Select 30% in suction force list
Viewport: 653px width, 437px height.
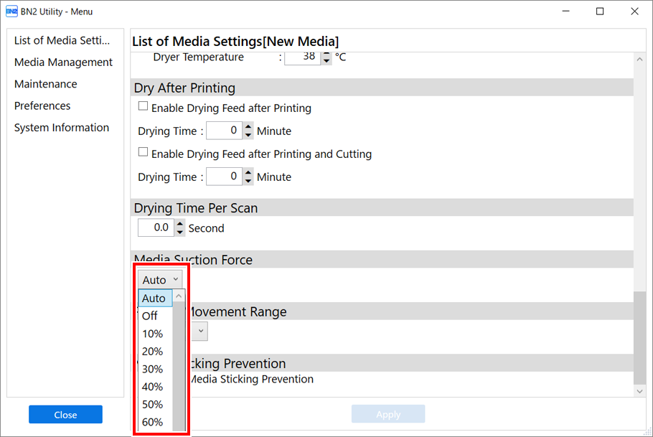point(153,369)
